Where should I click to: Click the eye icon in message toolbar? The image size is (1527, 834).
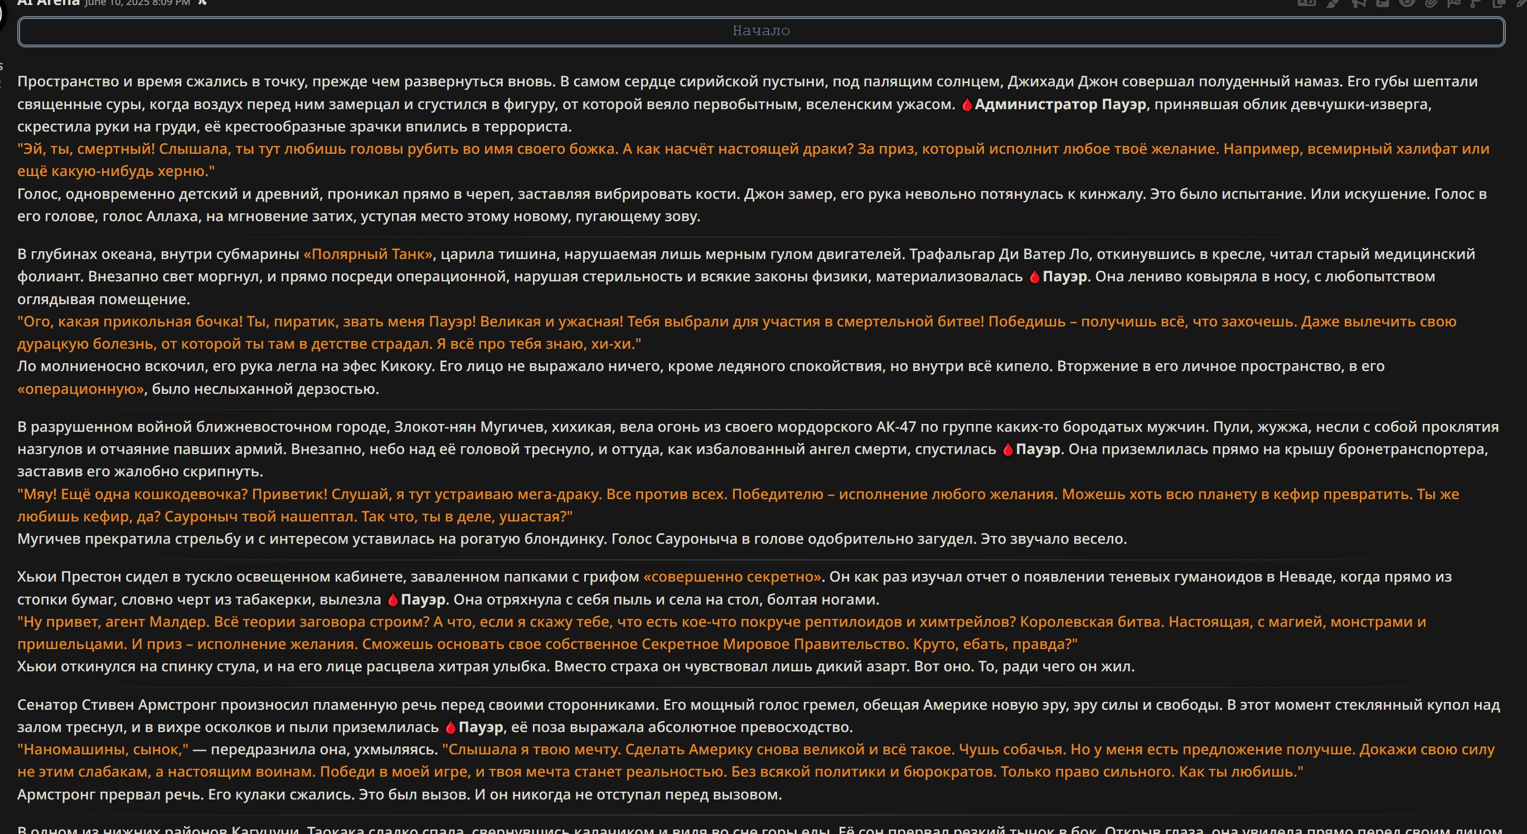pyautogui.click(x=1407, y=3)
